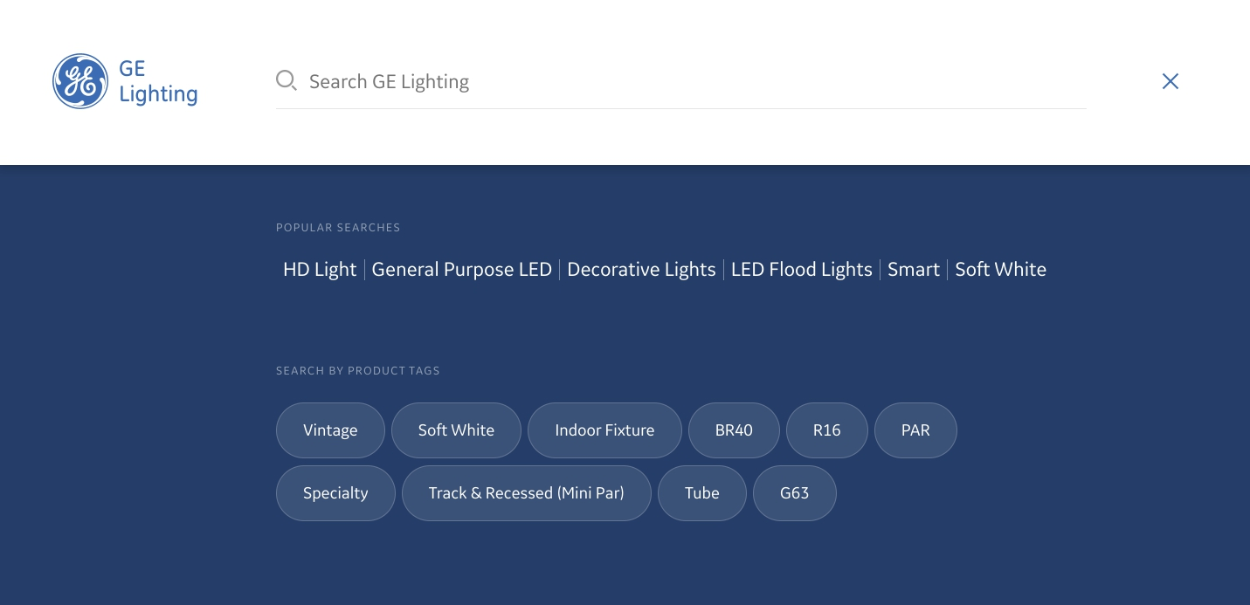Close the search overlay with the X
1250x605 pixels.
click(1171, 81)
